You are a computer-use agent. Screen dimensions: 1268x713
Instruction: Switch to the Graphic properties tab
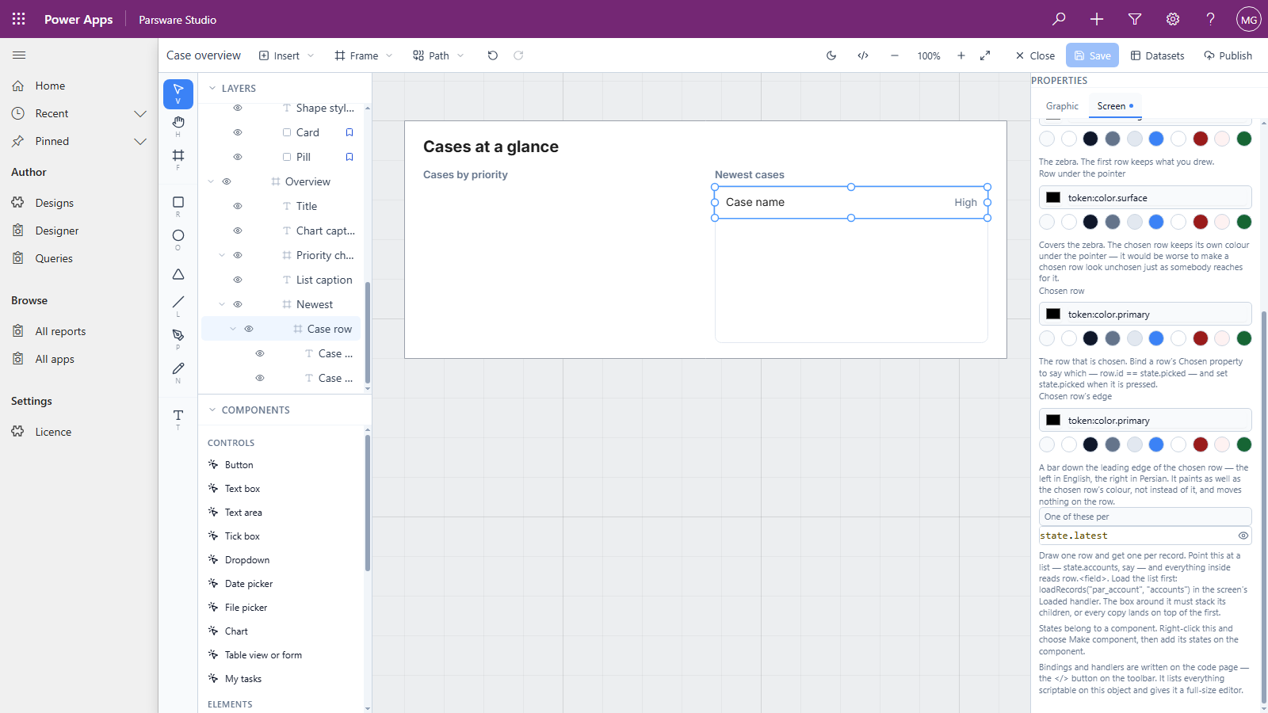pyautogui.click(x=1062, y=106)
